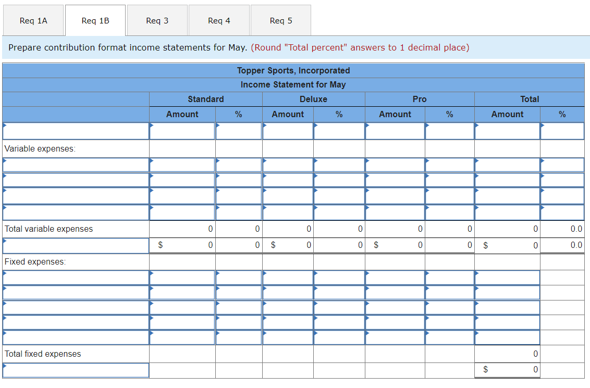590x388 pixels.
Task: Click Pro percent cell of first variable expense row
Action: pos(450,165)
